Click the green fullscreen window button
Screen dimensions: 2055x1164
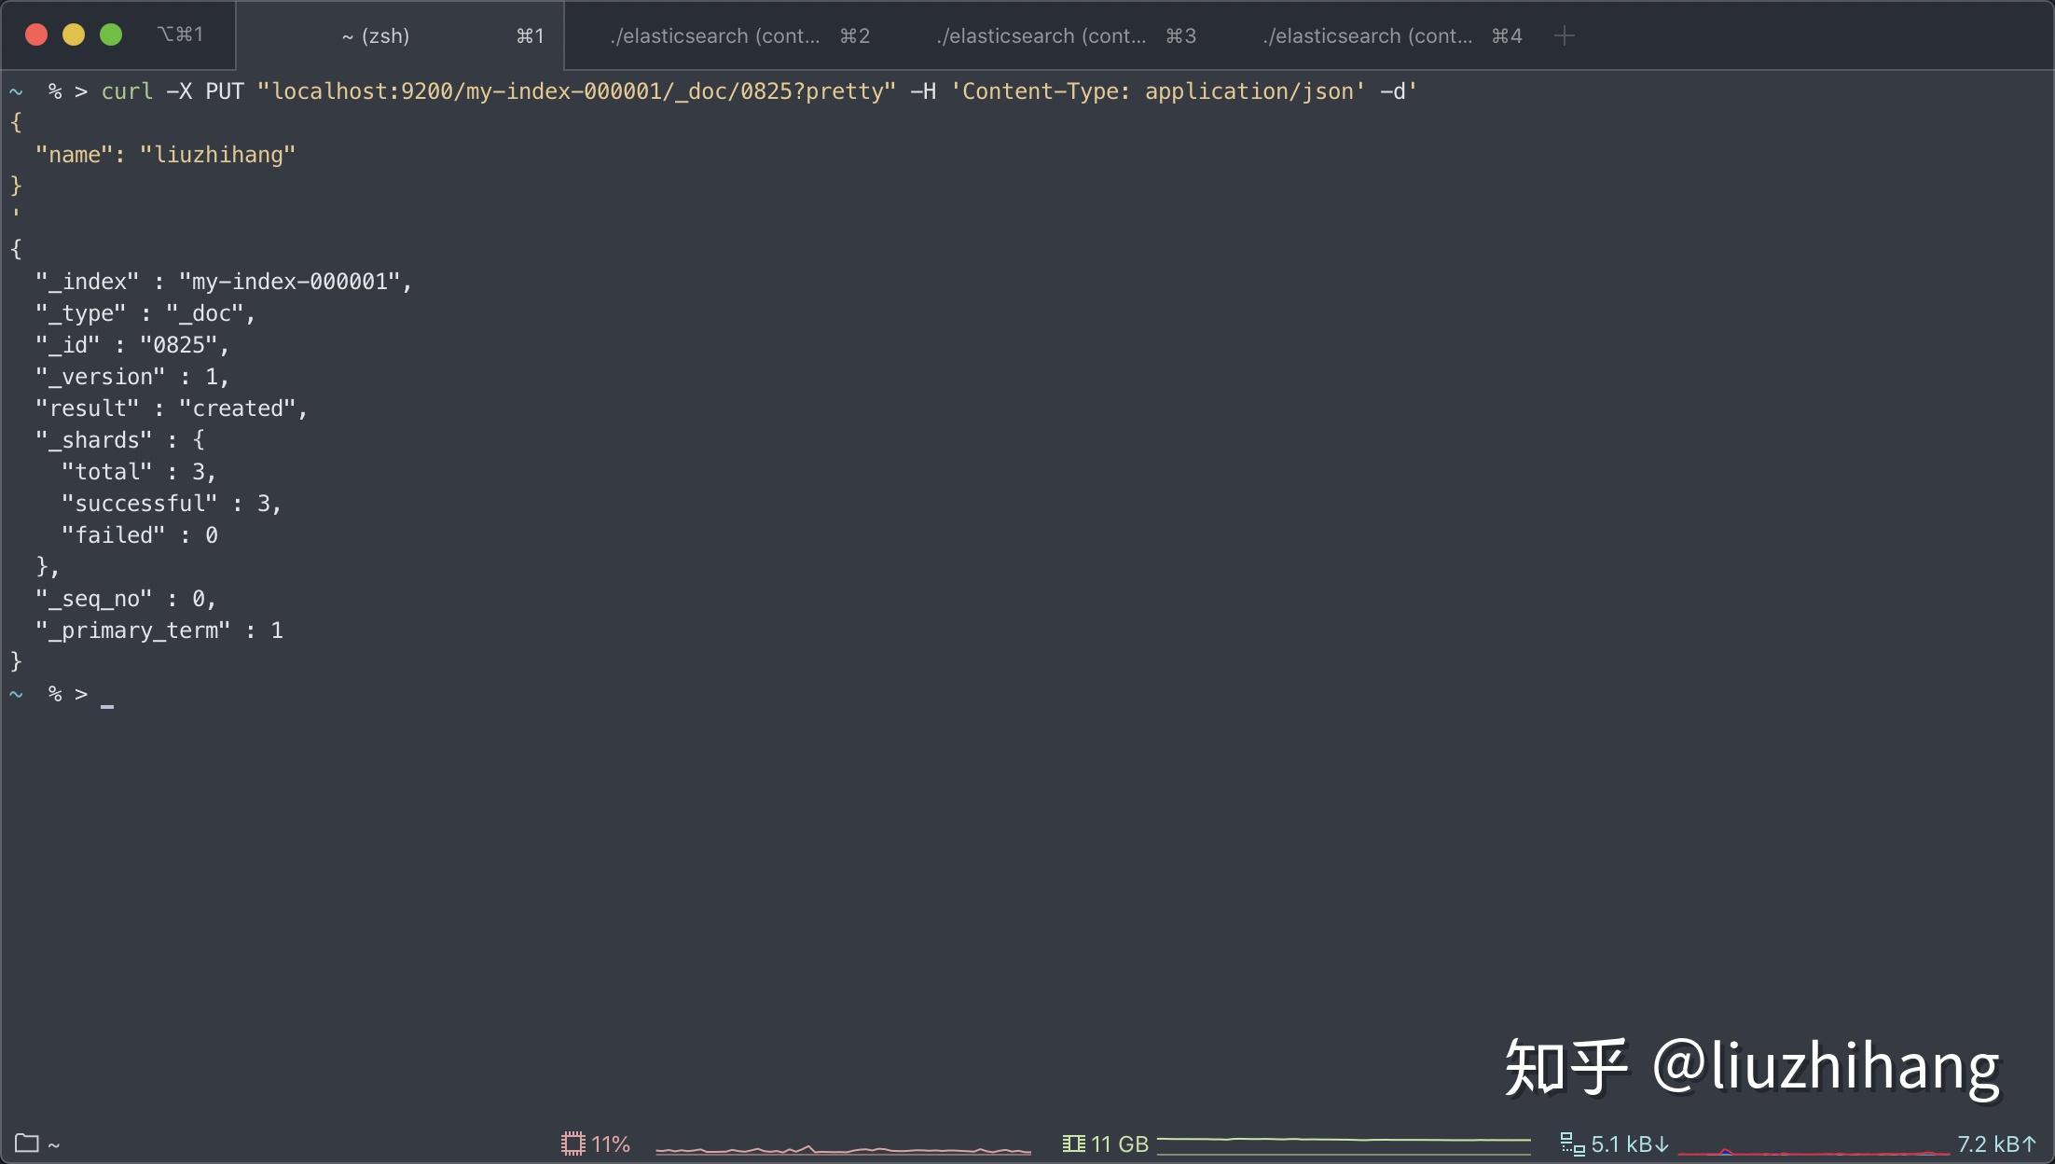pyautogui.click(x=111, y=35)
